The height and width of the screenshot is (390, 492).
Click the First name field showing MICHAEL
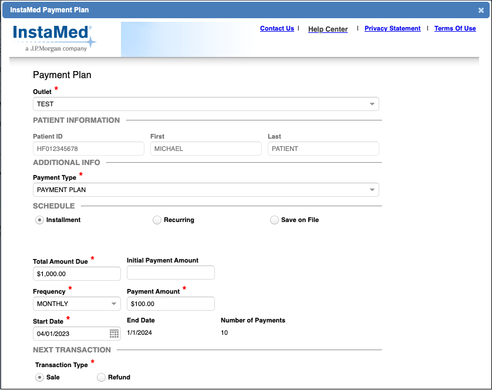point(206,149)
